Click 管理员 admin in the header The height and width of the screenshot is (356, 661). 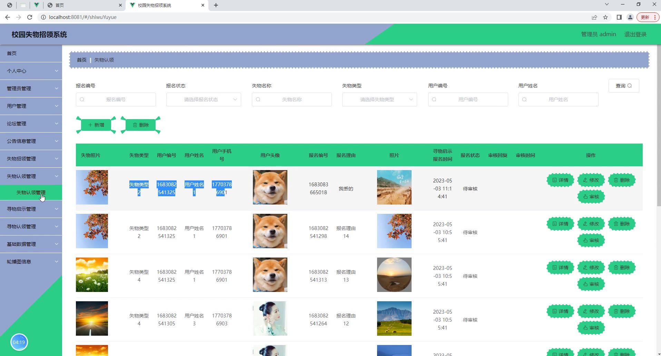click(x=599, y=34)
